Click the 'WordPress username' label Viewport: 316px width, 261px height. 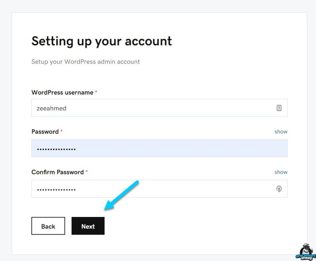pos(63,93)
